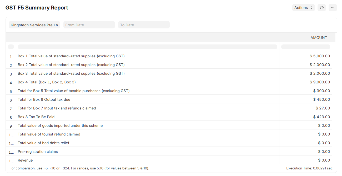Click the description column filter box
This screenshot has width=342, height=176.
[x=147, y=47]
